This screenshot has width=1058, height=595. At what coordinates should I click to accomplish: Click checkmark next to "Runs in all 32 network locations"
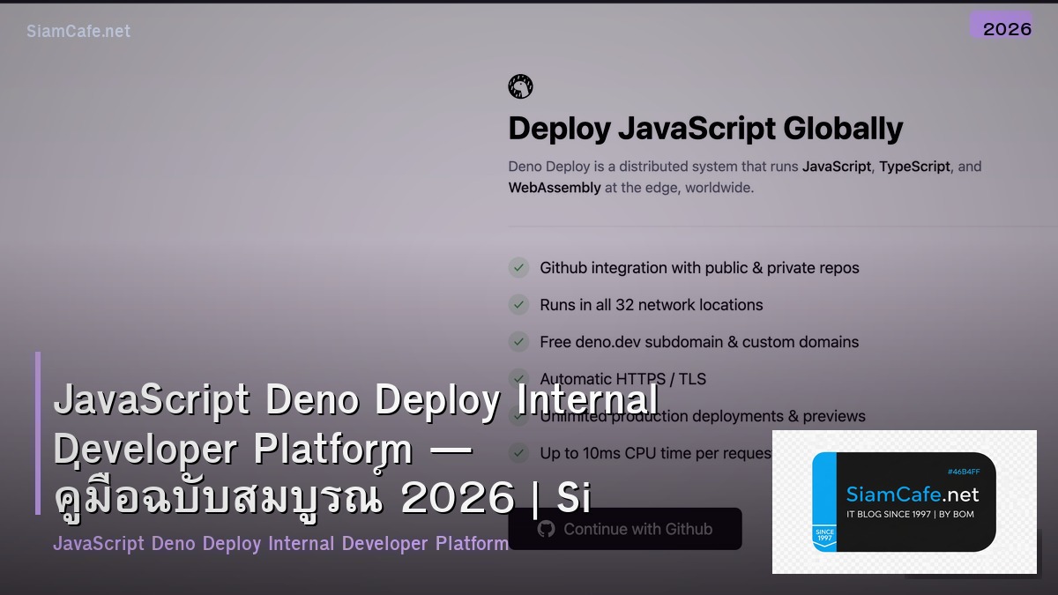tap(518, 305)
